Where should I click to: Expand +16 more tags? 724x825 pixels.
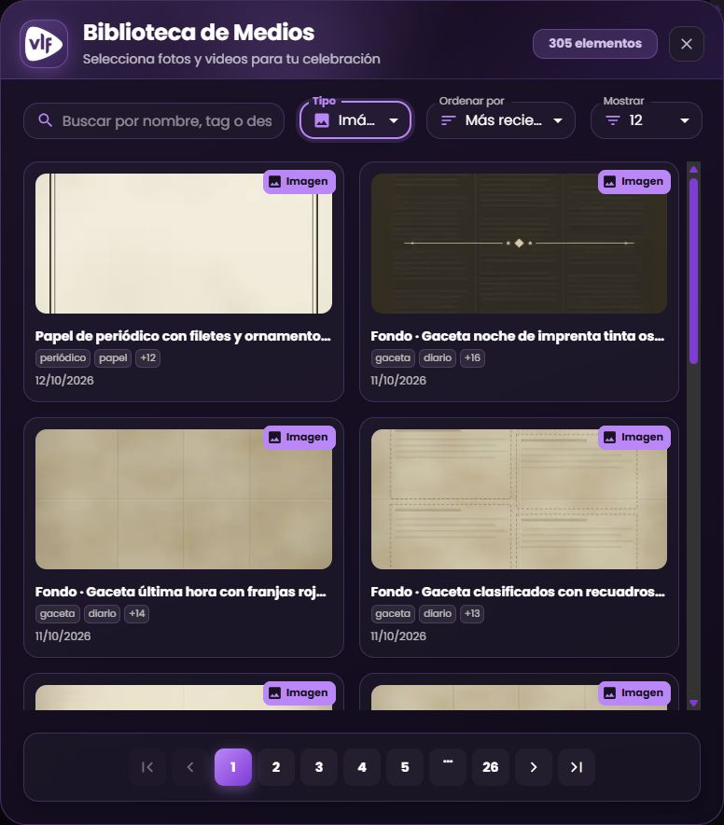pos(472,357)
